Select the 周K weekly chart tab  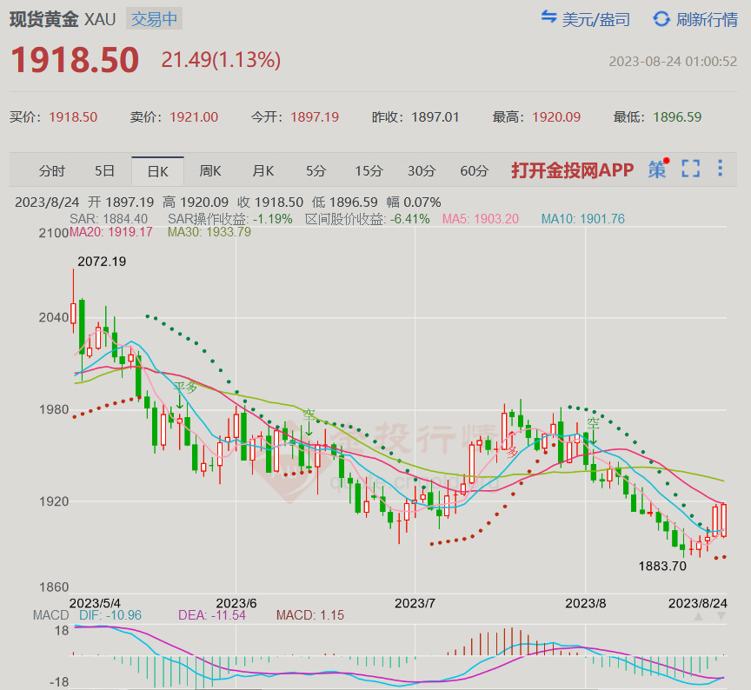(x=210, y=170)
